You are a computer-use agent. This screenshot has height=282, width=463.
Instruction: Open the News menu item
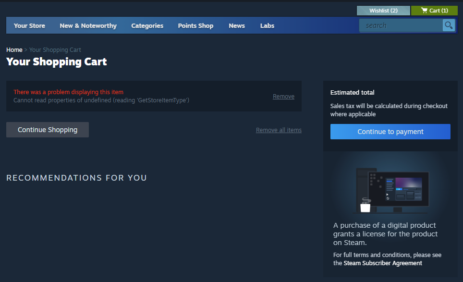point(237,25)
